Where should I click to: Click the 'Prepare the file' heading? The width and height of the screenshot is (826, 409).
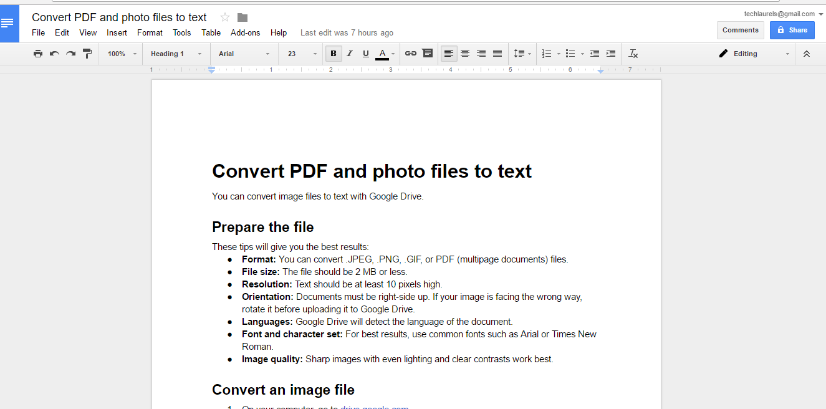point(262,227)
